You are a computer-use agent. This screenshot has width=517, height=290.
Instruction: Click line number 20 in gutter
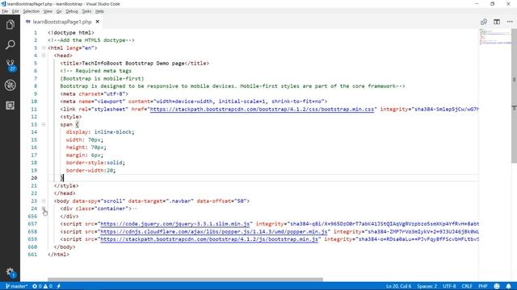34,178
